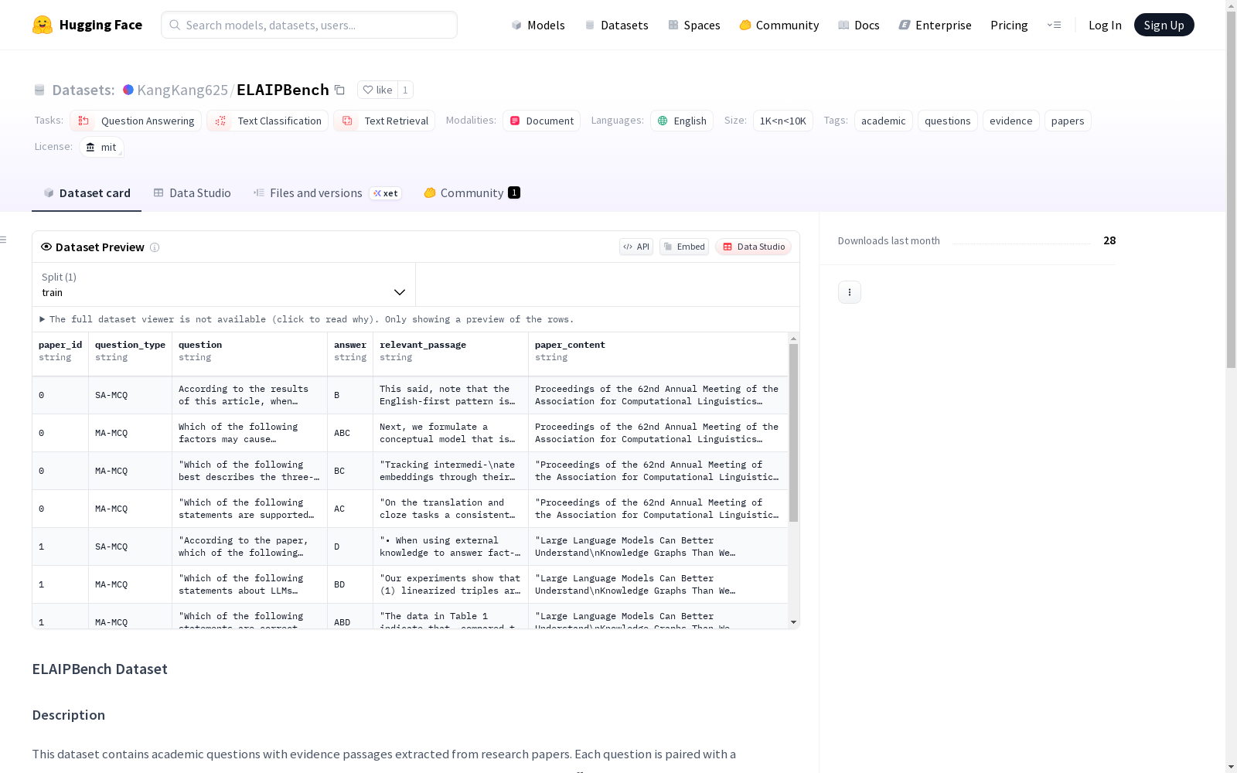Filter by Question Answering task tag

coord(136,121)
